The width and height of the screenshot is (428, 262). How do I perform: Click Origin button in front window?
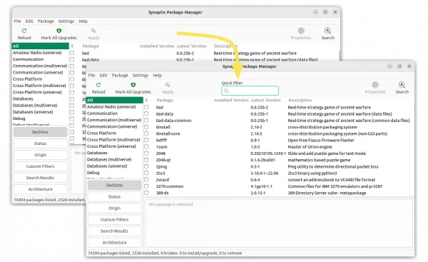114,208
